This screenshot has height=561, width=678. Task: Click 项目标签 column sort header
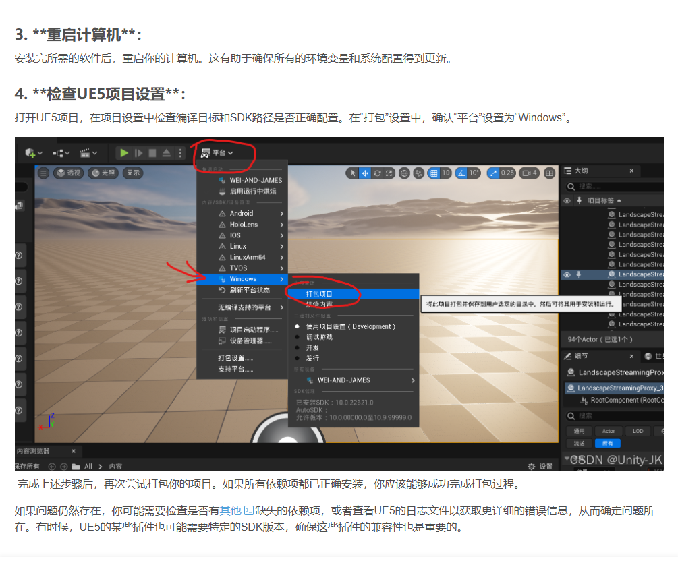[x=604, y=200]
